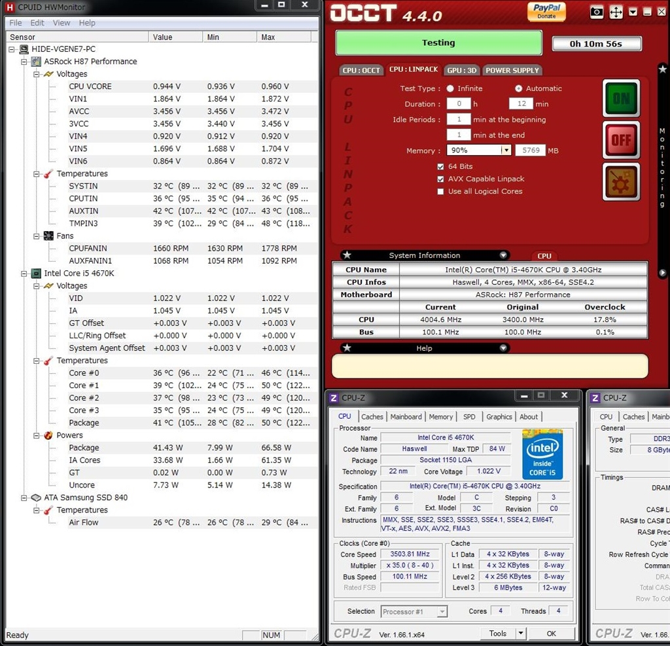Click the OCCT move window crosshair icon
This screenshot has width=670, height=646.
point(616,12)
